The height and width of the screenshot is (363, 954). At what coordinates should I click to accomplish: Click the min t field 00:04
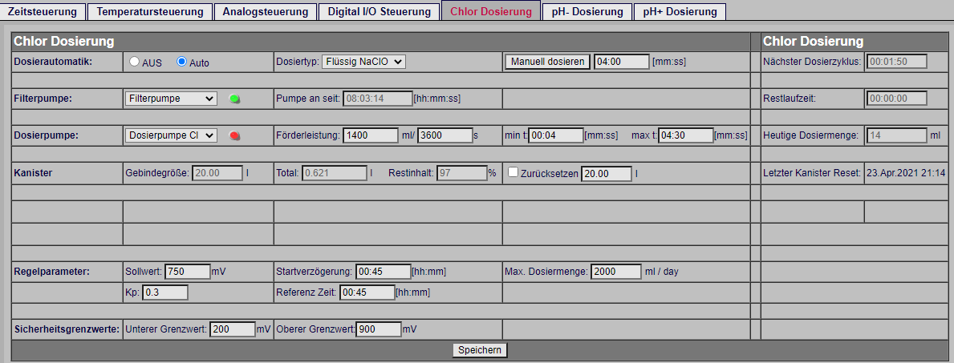pyautogui.click(x=555, y=135)
